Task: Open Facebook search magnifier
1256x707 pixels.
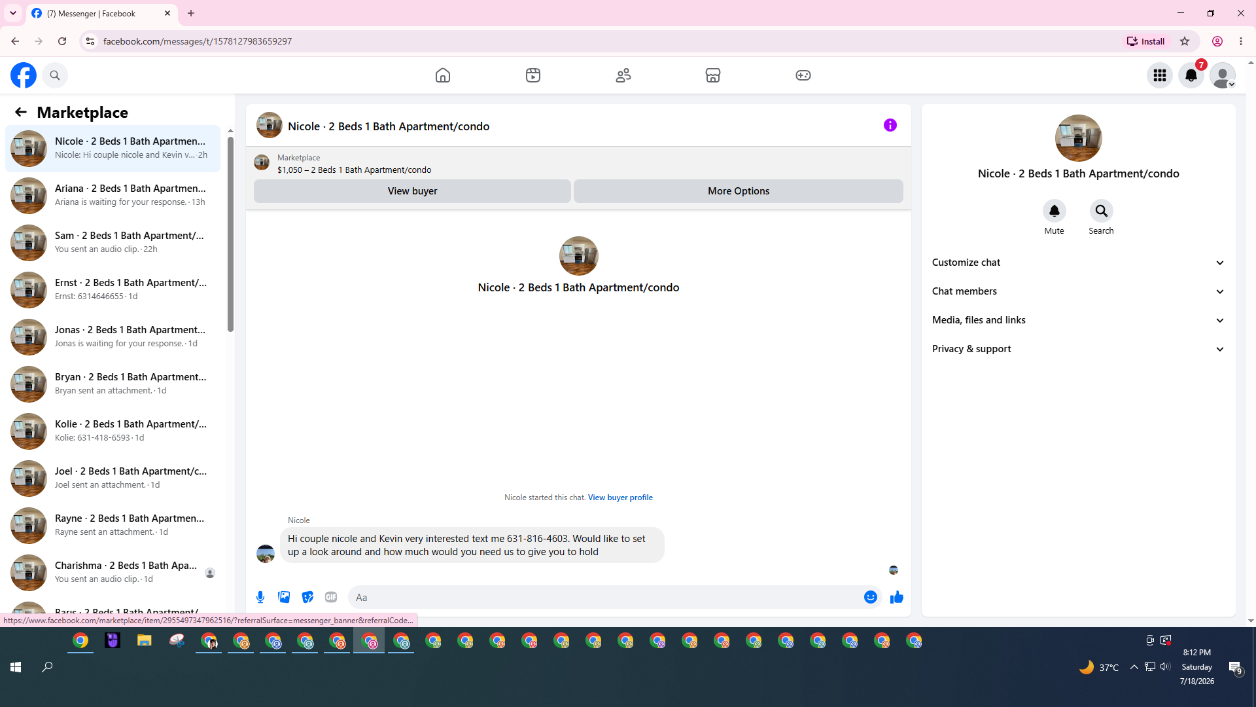Action: pos(55,75)
